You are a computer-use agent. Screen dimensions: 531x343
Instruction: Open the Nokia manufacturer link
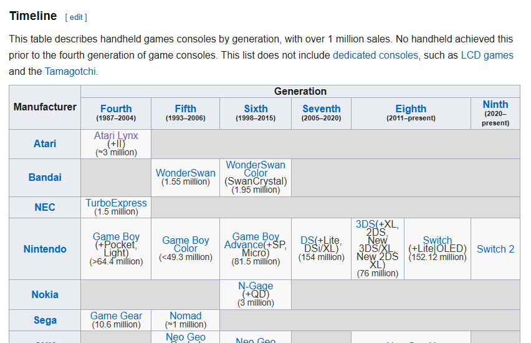(45, 294)
